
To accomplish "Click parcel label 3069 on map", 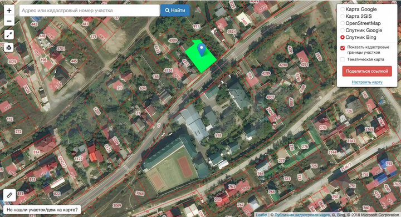I will [x=117, y=205].
